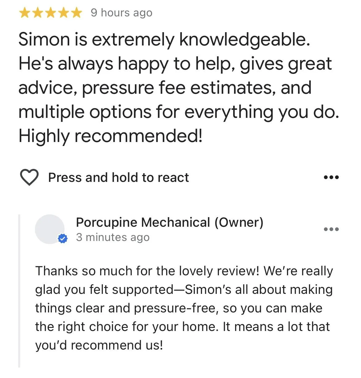Open the owner reply's three-dot menu
Viewport: 361px width, 378px height.
tap(331, 229)
